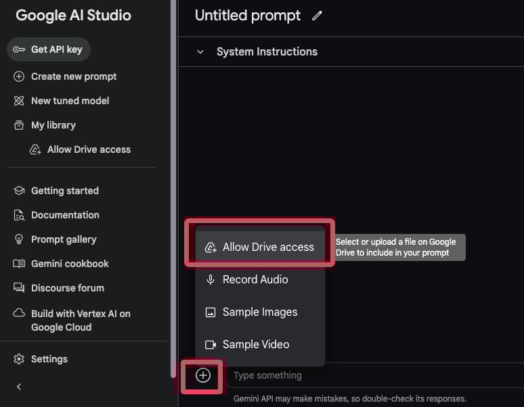Click the Sample Video camera icon
This screenshot has height=407, width=524.
[211, 345]
